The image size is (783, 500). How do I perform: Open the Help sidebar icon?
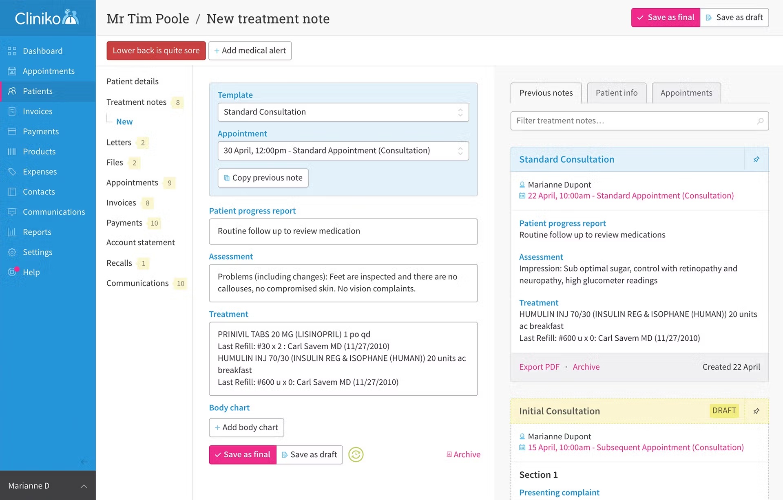tap(11, 272)
